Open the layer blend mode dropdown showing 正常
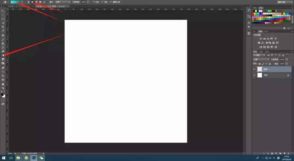This screenshot has width=294, height=161. pos(261,59)
